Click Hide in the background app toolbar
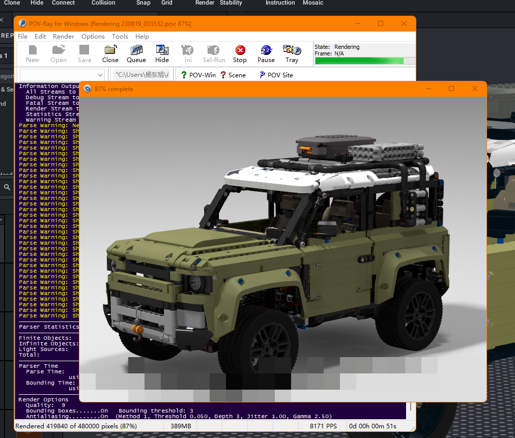This screenshot has width=515, height=438. tap(37, 3)
